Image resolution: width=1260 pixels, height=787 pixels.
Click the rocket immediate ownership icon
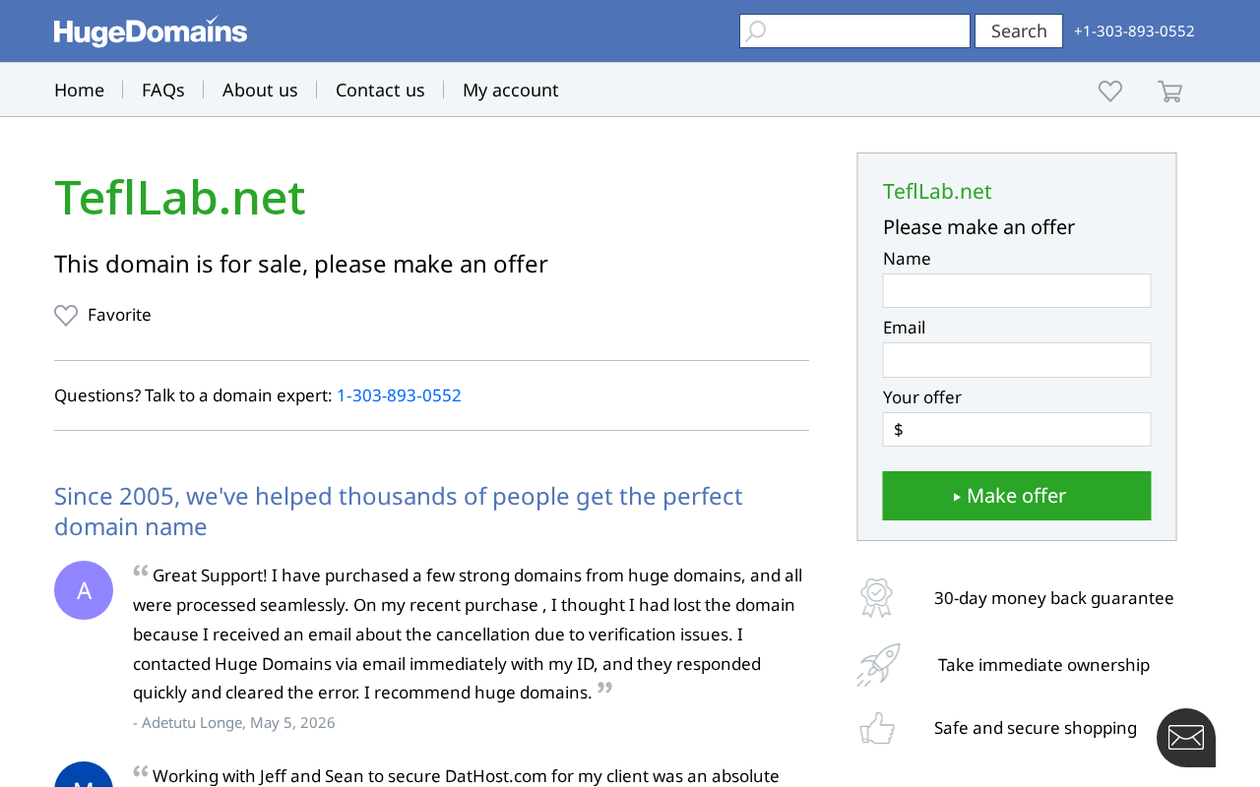[878, 665]
